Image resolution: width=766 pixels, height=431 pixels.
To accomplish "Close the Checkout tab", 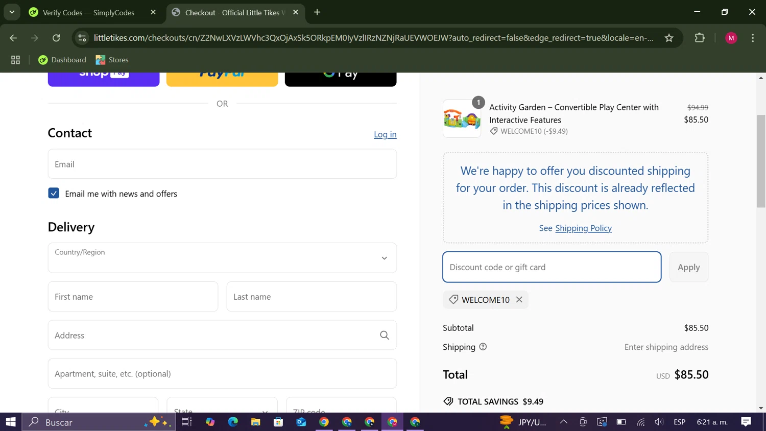I will 296,12.
